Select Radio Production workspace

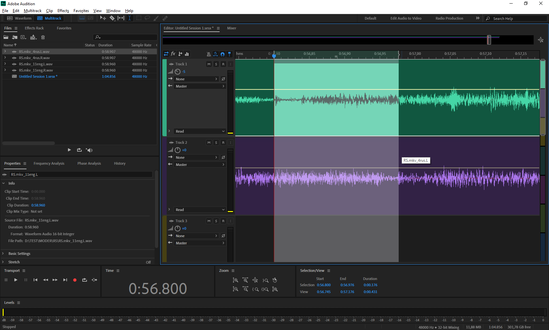click(x=449, y=18)
